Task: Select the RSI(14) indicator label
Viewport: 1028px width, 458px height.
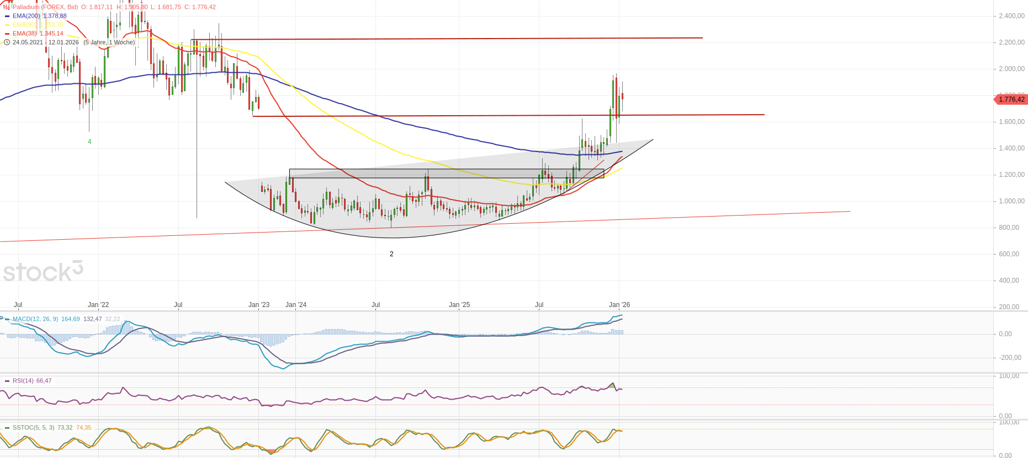Action: [23, 381]
